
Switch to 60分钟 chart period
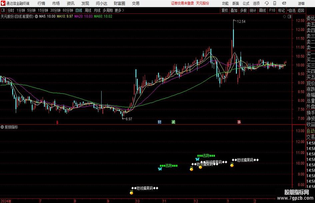pyautogui.click(x=68, y=10)
